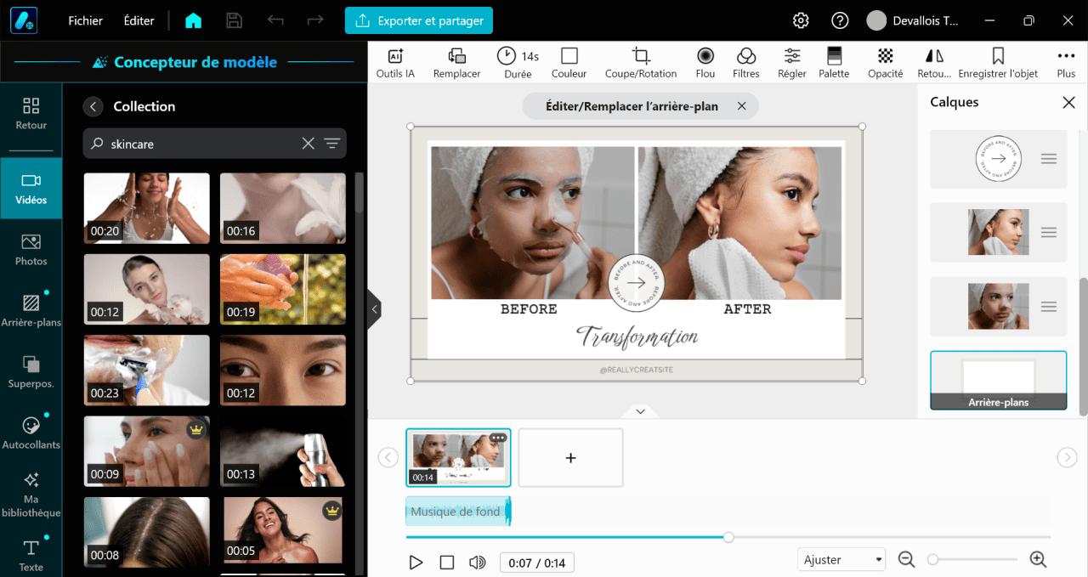Click reorder handle of arrow badge layer

click(x=1049, y=159)
